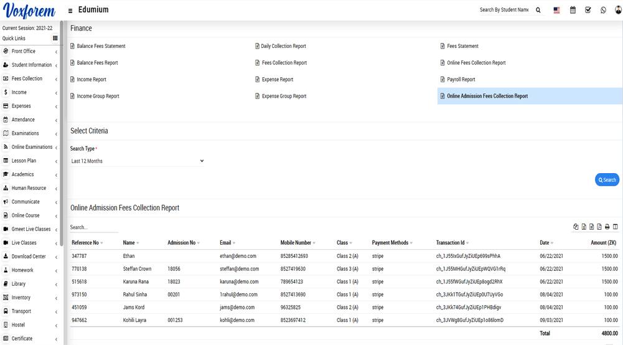
Task: Open the task checklist icon
Action: pos(588,11)
